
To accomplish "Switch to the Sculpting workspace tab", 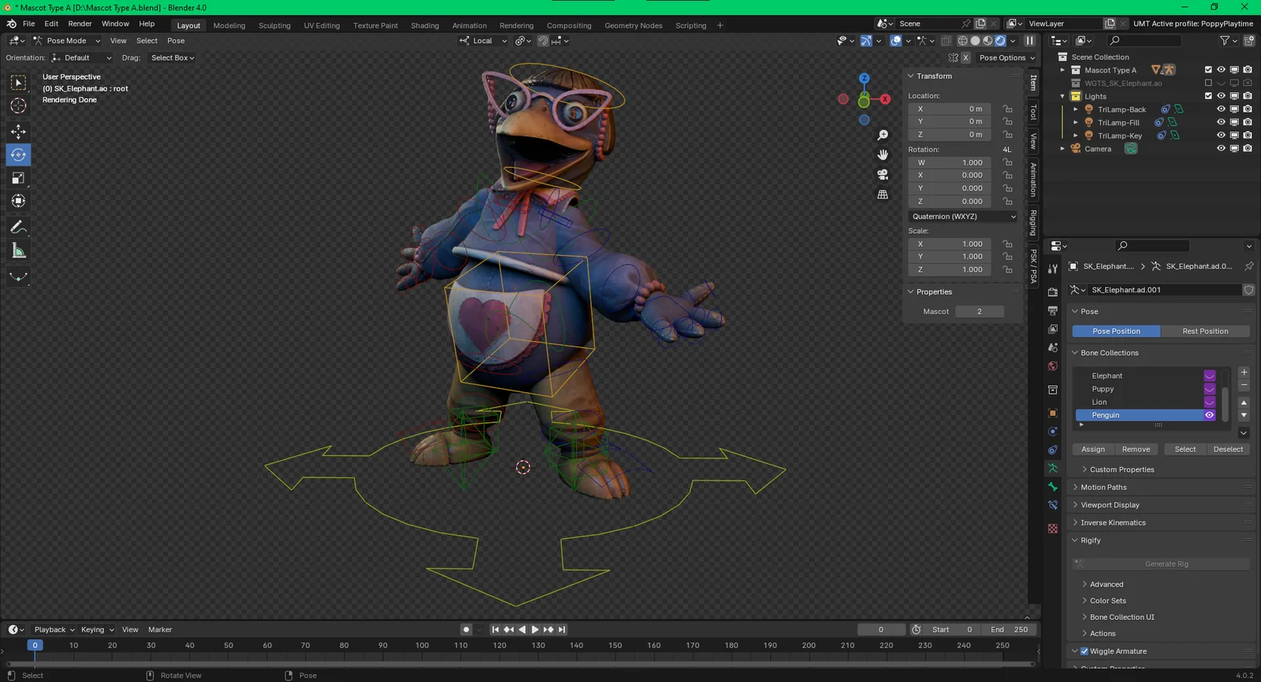I will 274,25.
